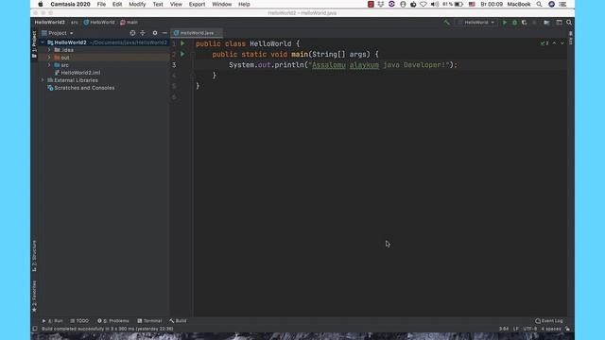Run with coverage icon in toolbar
This screenshot has height=340, width=605.
coord(525,23)
